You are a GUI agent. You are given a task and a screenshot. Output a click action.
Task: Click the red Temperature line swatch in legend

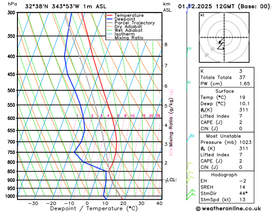point(110,15)
